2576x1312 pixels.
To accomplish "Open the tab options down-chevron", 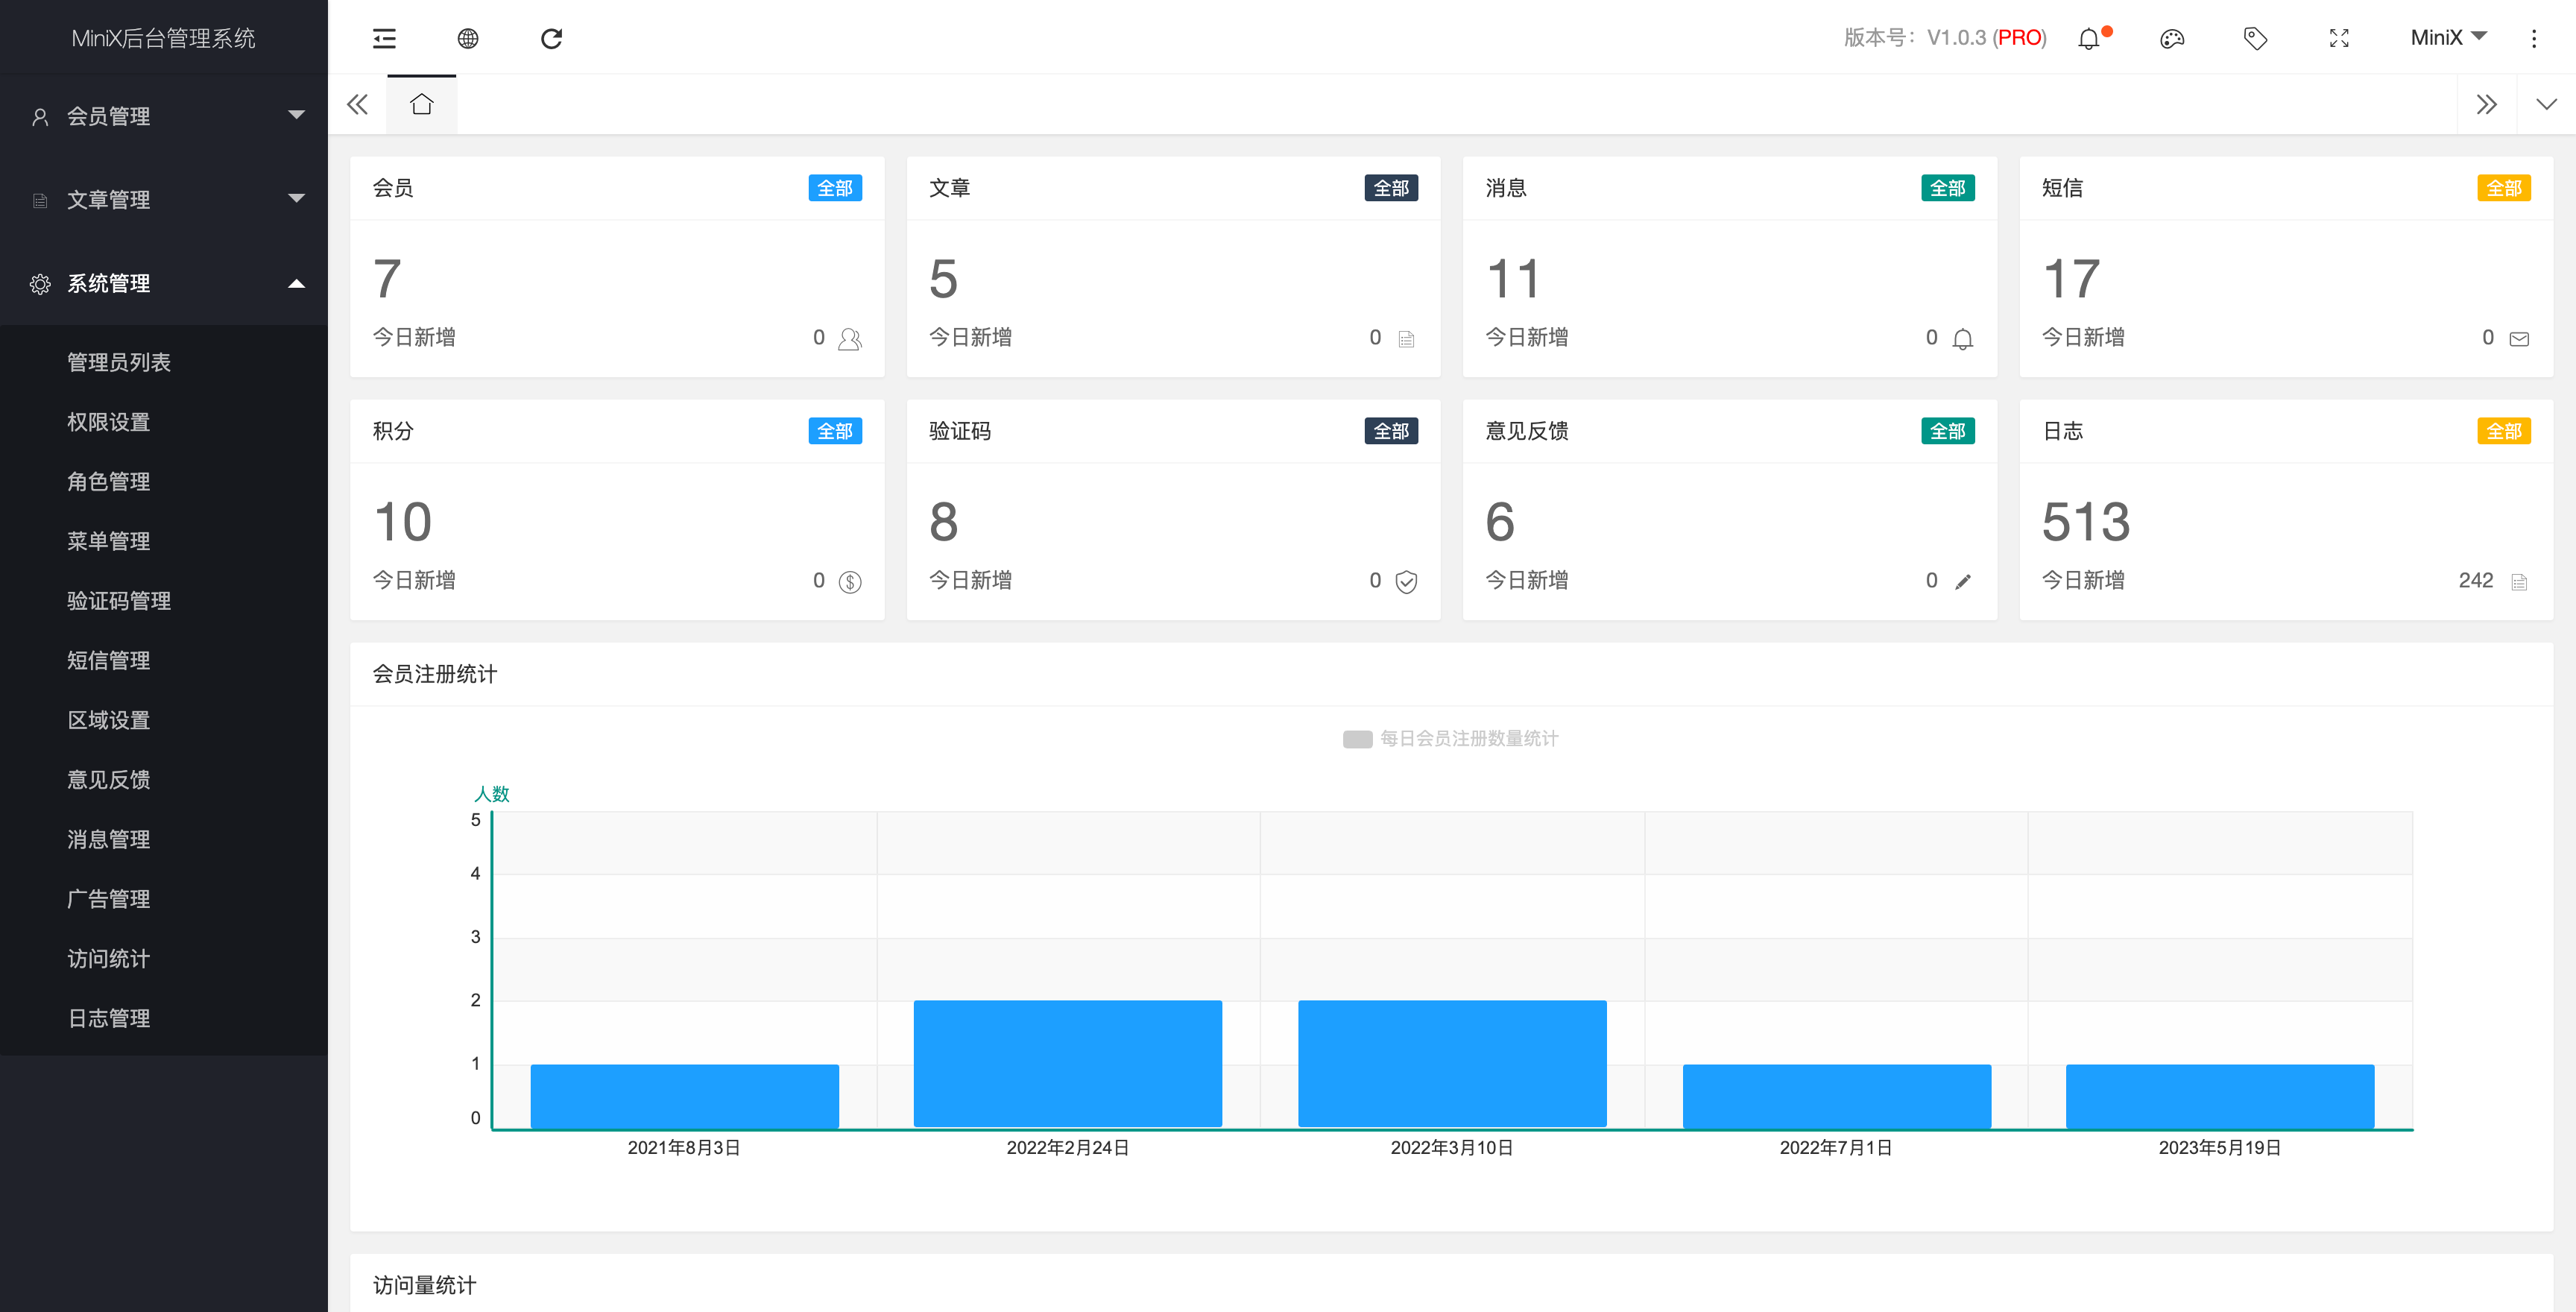I will 2546,104.
